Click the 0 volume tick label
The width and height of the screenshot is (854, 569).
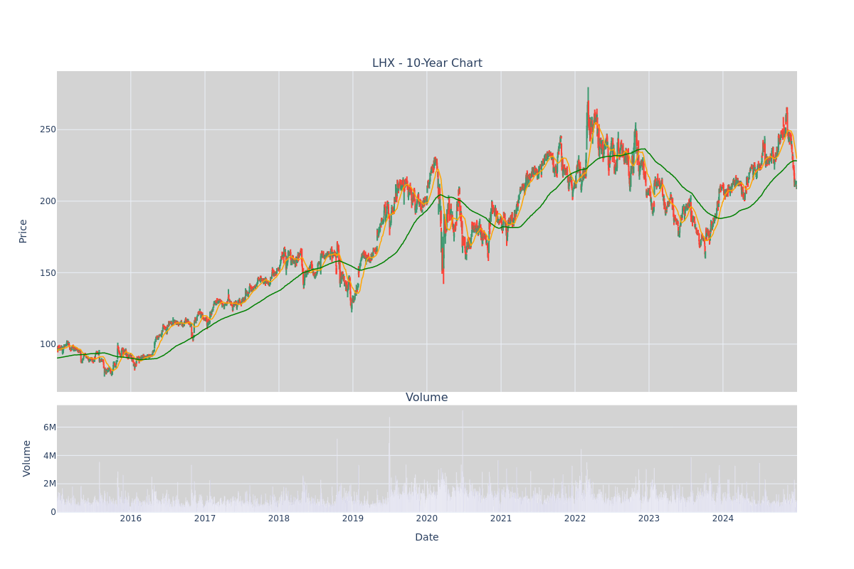click(x=53, y=512)
